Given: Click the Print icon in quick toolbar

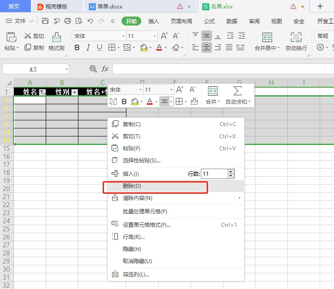Looking at the screenshot, I should click(x=68, y=21).
